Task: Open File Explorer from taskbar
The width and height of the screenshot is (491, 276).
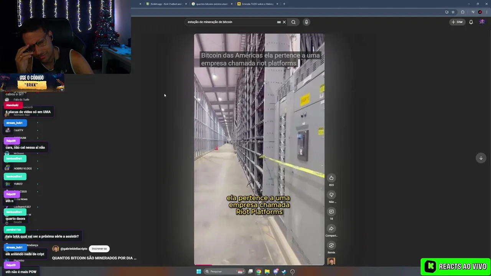Action: tap(267, 271)
